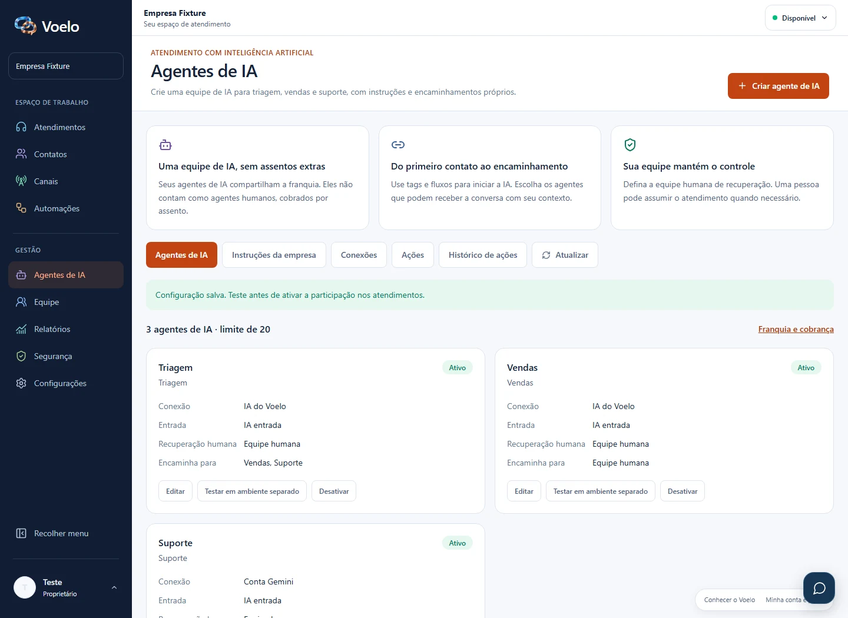Open Configurações with the gear icon
This screenshot has width=848, height=618.
(21, 383)
